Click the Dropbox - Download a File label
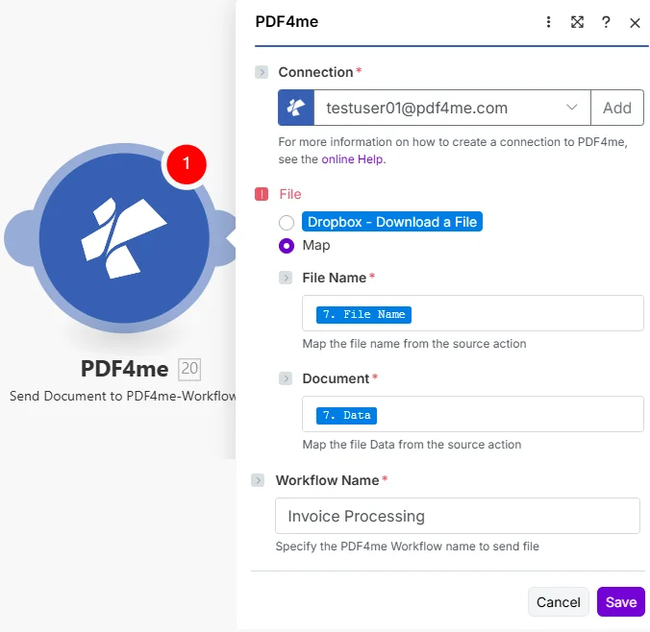 (391, 222)
